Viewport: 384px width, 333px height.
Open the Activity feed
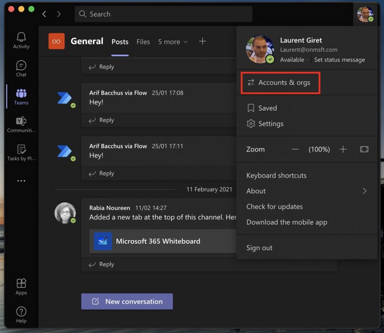[x=21, y=41]
